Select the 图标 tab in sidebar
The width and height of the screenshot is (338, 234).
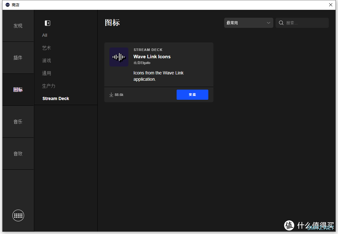pyautogui.click(x=18, y=90)
